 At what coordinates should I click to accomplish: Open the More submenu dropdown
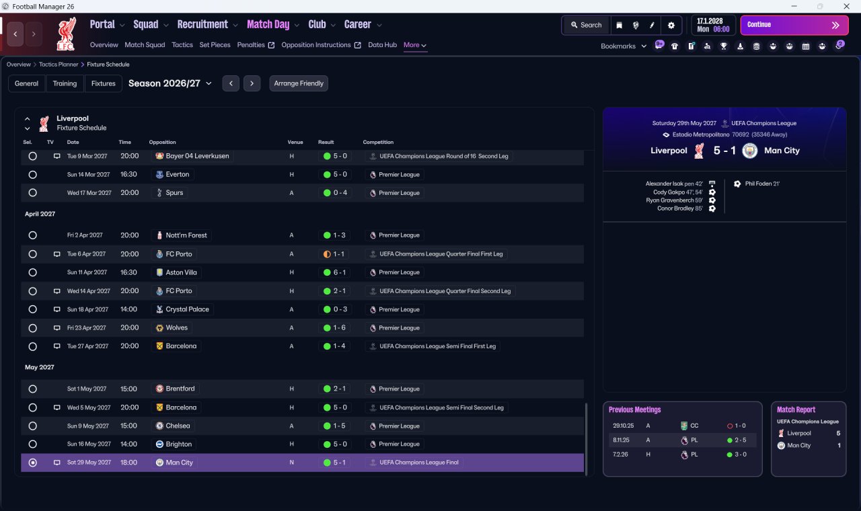[x=415, y=45]
